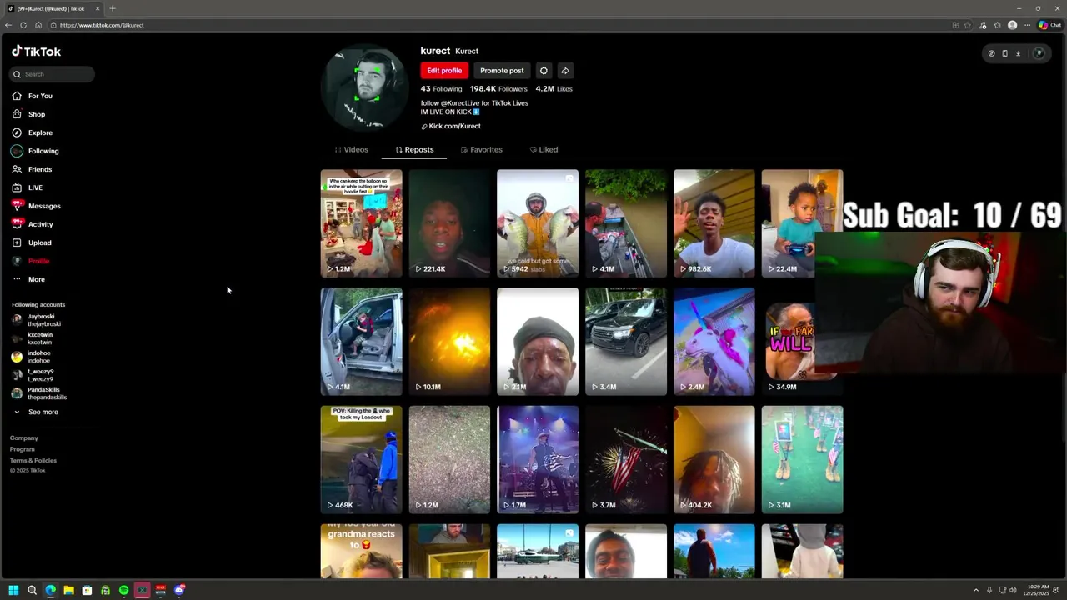Open the Upload page
The image size is (1067, 600).
pyautogui.click(x=33, y=242)
